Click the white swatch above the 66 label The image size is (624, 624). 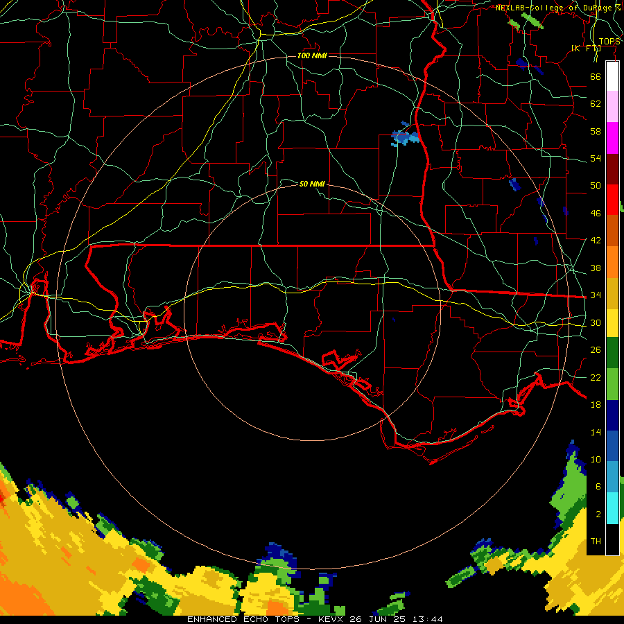tap(612, 76)
